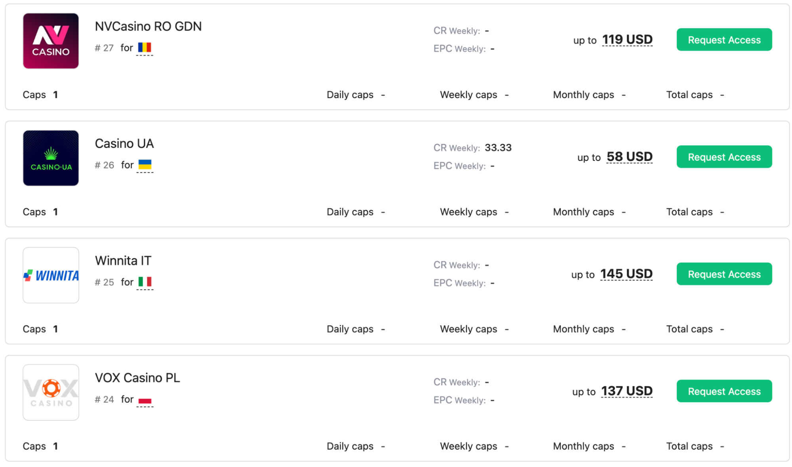792x467 pixels.
Task: Click the 145 USD payout amount
Action: [626, 274]
